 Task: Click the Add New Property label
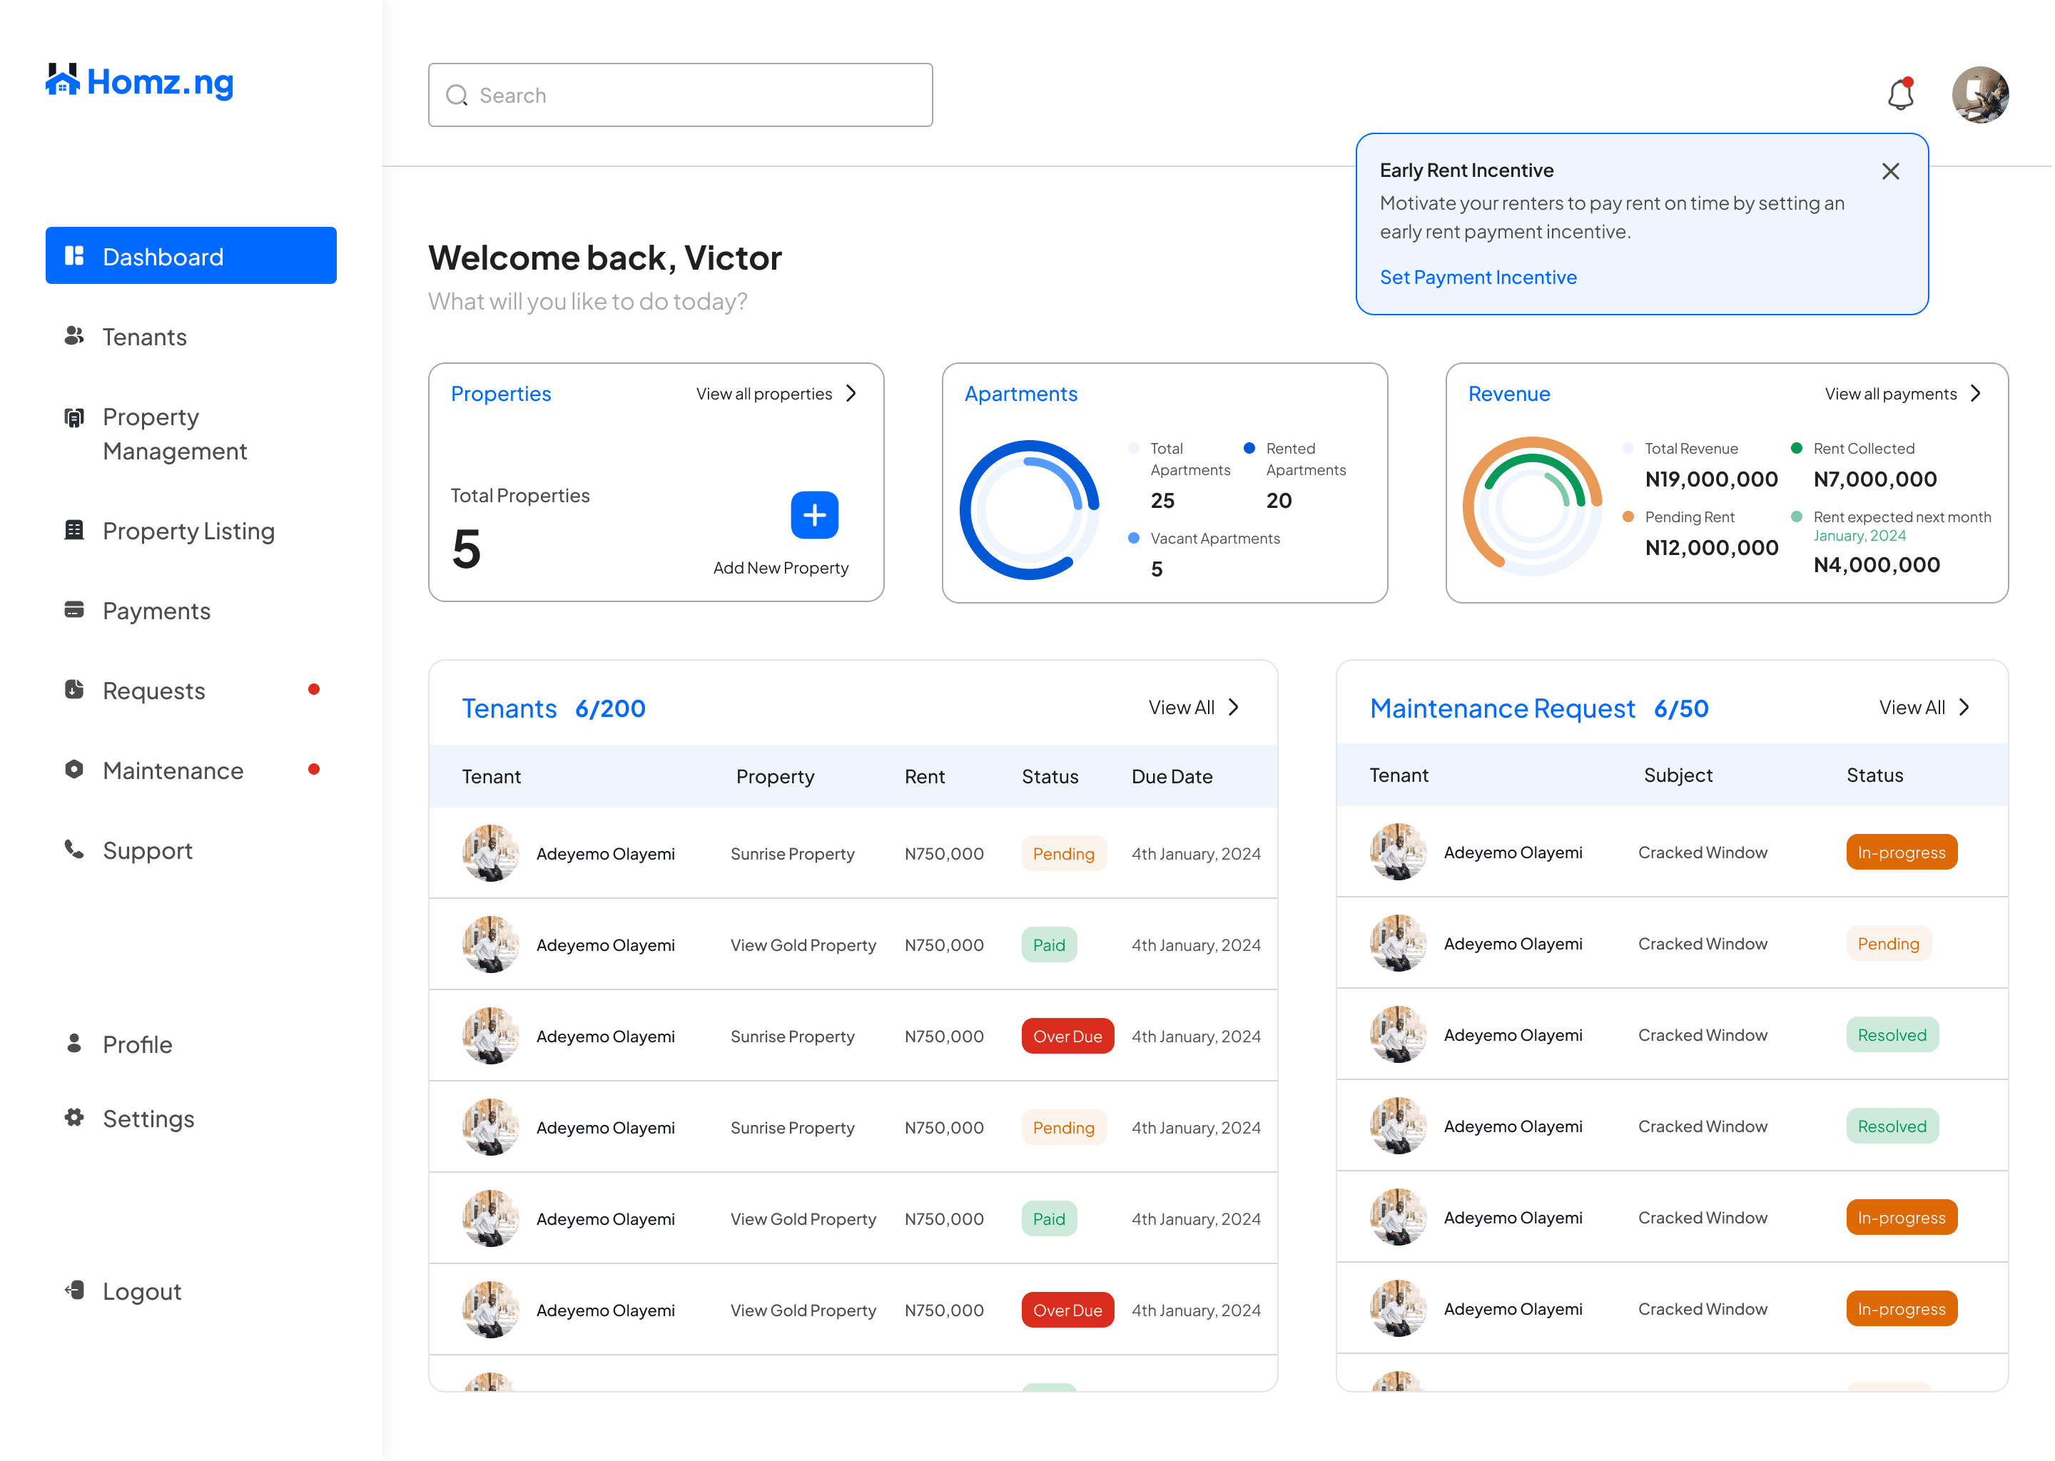pos(781,568)
